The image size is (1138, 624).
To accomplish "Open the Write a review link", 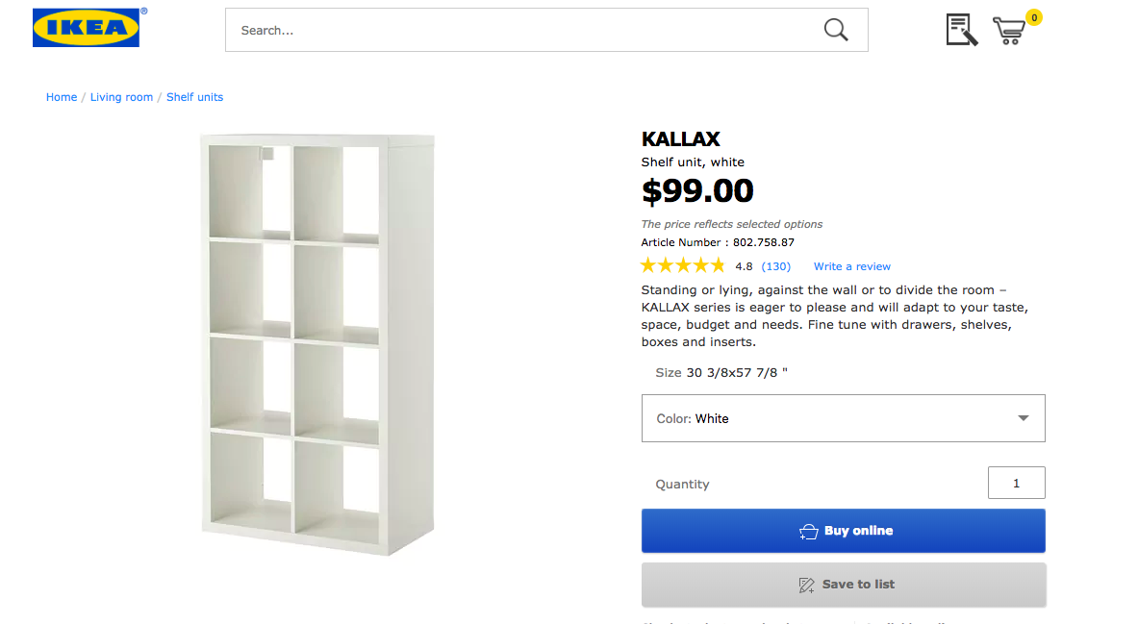I will coord(851,266).
